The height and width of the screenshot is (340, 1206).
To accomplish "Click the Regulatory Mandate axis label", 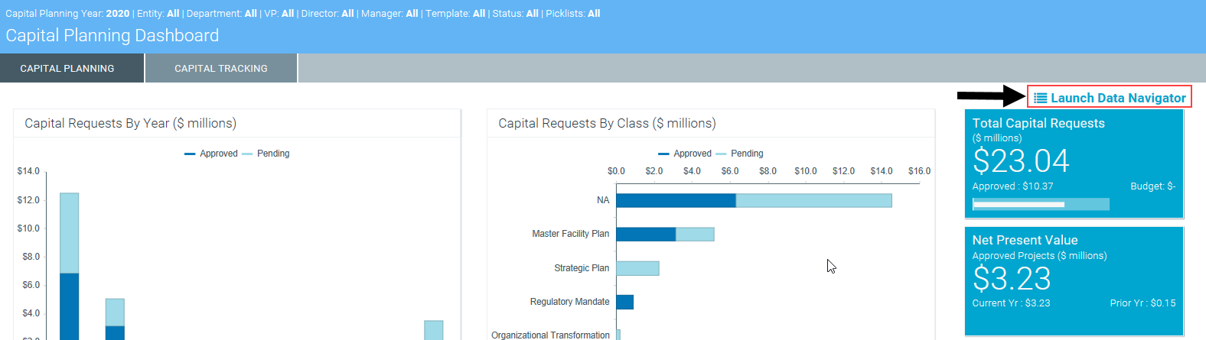I will (569, 302).
